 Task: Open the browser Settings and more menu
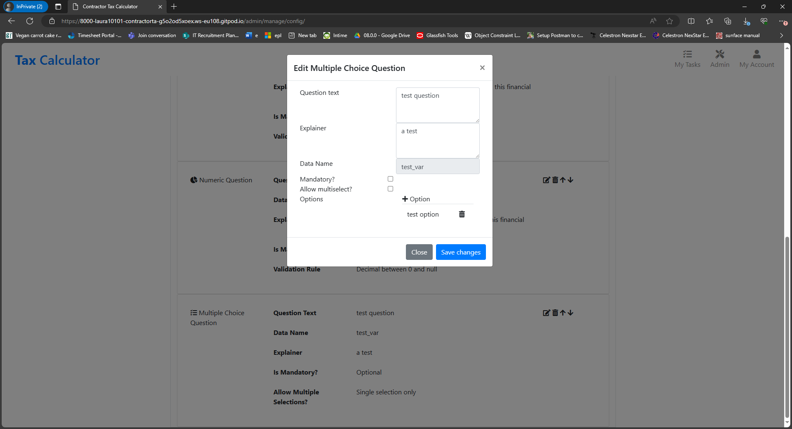tap(782, 21)
